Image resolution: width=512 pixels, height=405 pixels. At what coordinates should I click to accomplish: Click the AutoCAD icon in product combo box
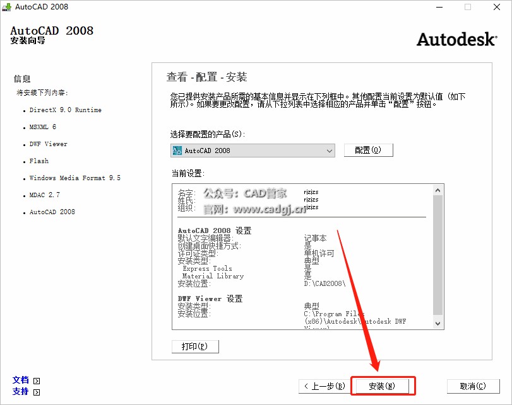pyautogui.click(x=177, y=151)
